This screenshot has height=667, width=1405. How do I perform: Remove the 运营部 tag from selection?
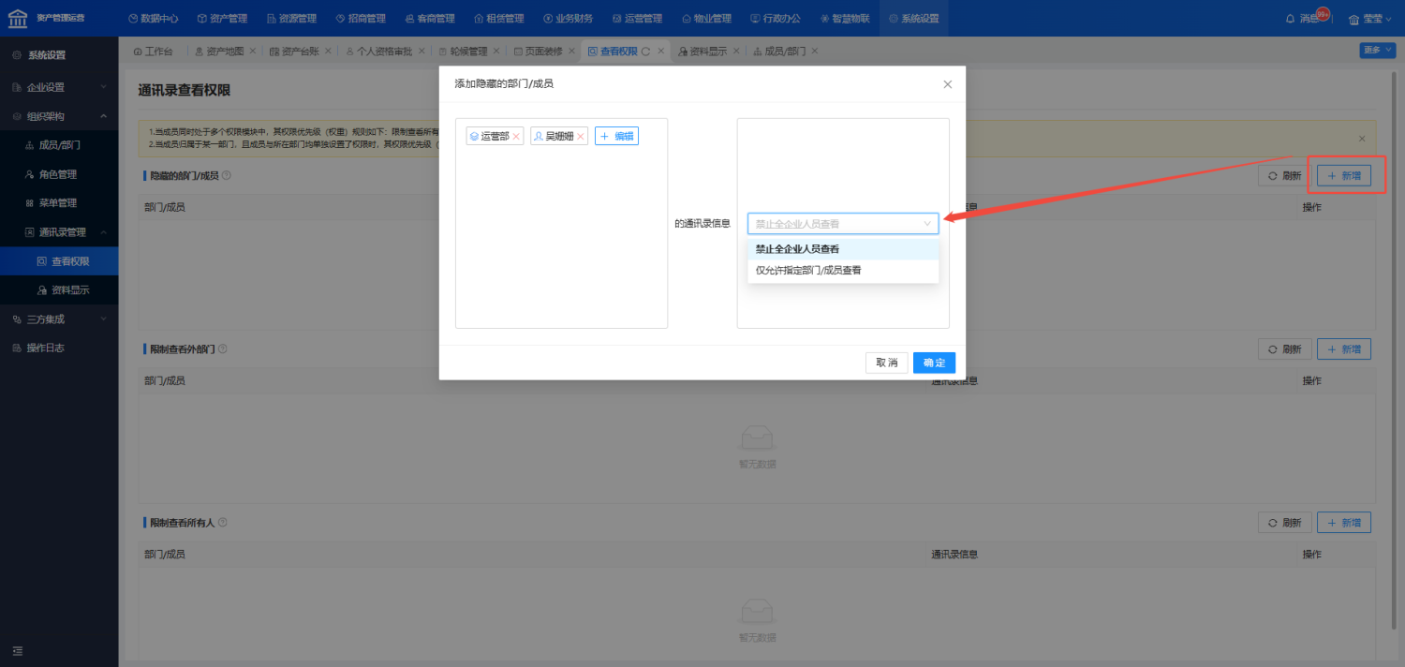[516, 137]
